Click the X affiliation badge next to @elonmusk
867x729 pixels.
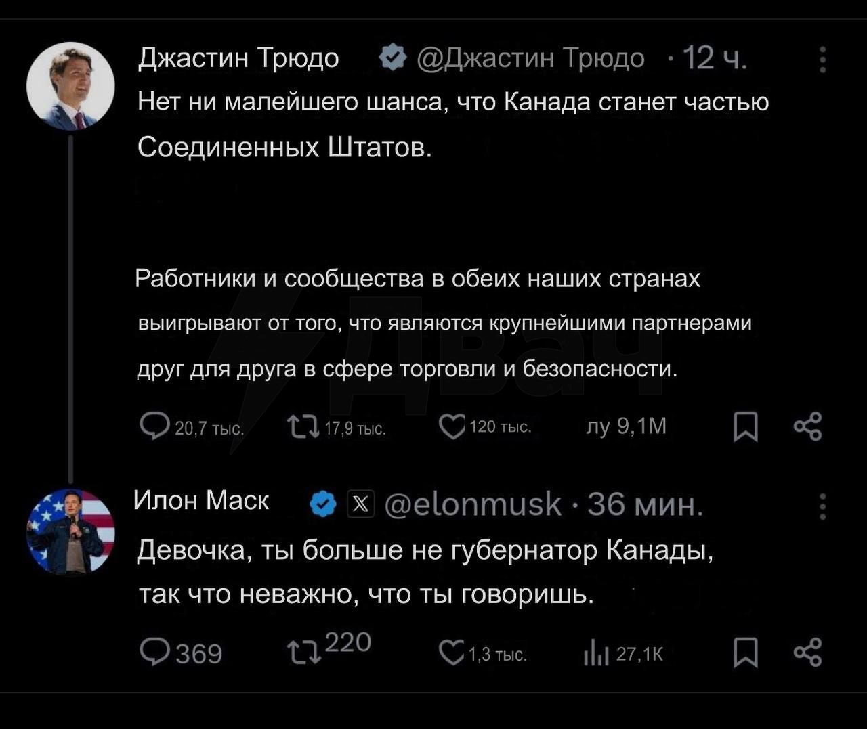click(360, 504)
